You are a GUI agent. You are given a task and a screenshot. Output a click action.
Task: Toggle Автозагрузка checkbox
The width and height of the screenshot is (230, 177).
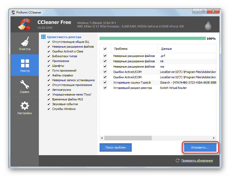tap(49, 90)
